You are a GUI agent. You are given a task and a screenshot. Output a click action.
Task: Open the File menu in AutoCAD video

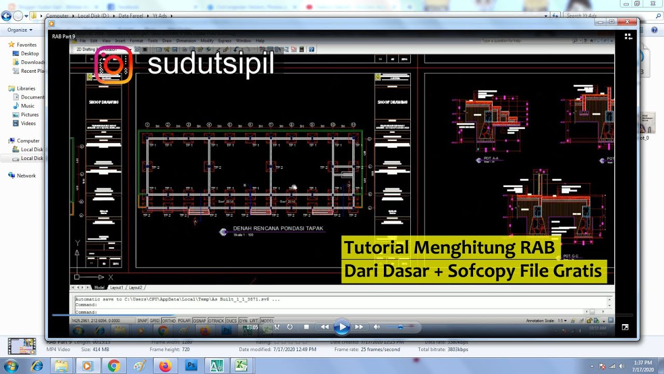(82, 41)
